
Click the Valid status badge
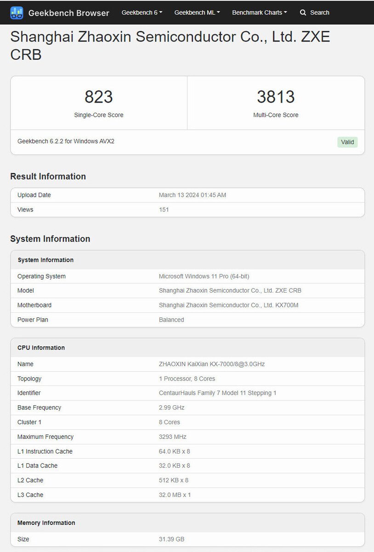tap(347, 142)
